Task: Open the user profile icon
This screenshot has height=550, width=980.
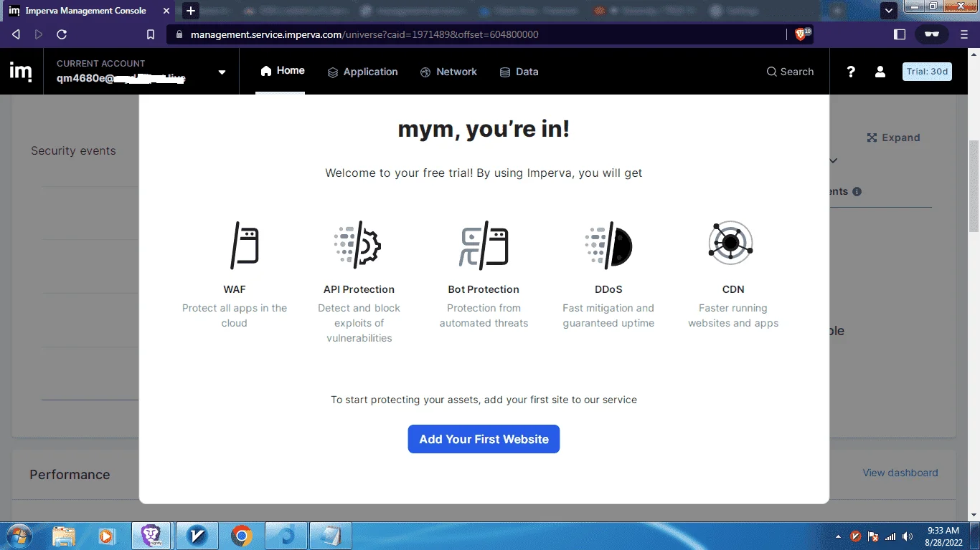Action: 880,72
